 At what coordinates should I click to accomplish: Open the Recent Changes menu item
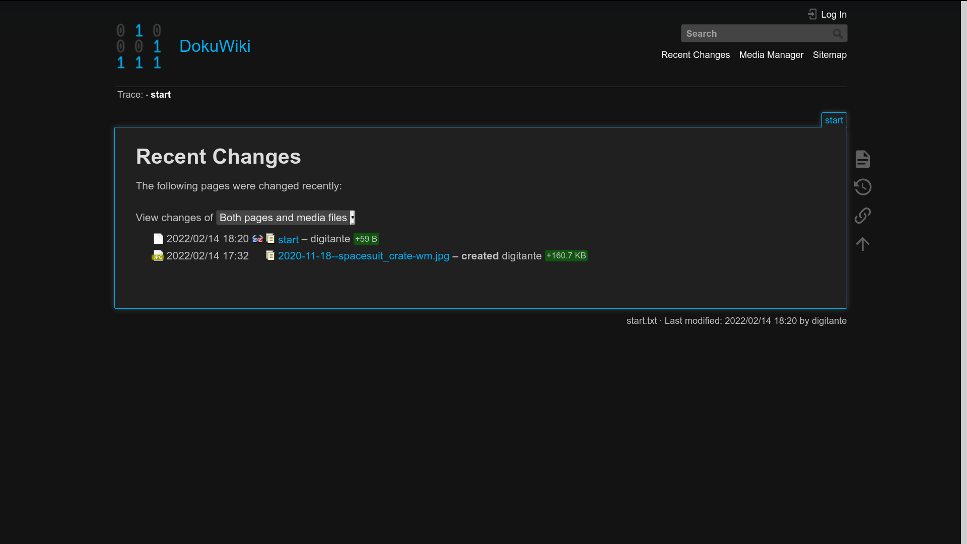pos(695,55)
